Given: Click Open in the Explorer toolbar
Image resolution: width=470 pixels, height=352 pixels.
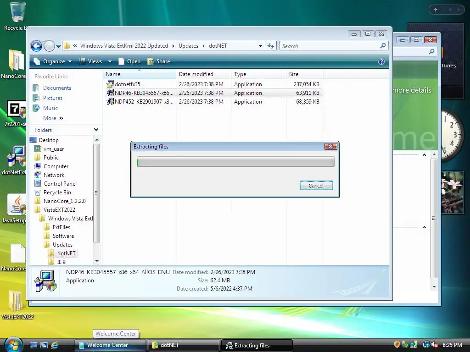Looking at the screenshot, I should 129,61.
